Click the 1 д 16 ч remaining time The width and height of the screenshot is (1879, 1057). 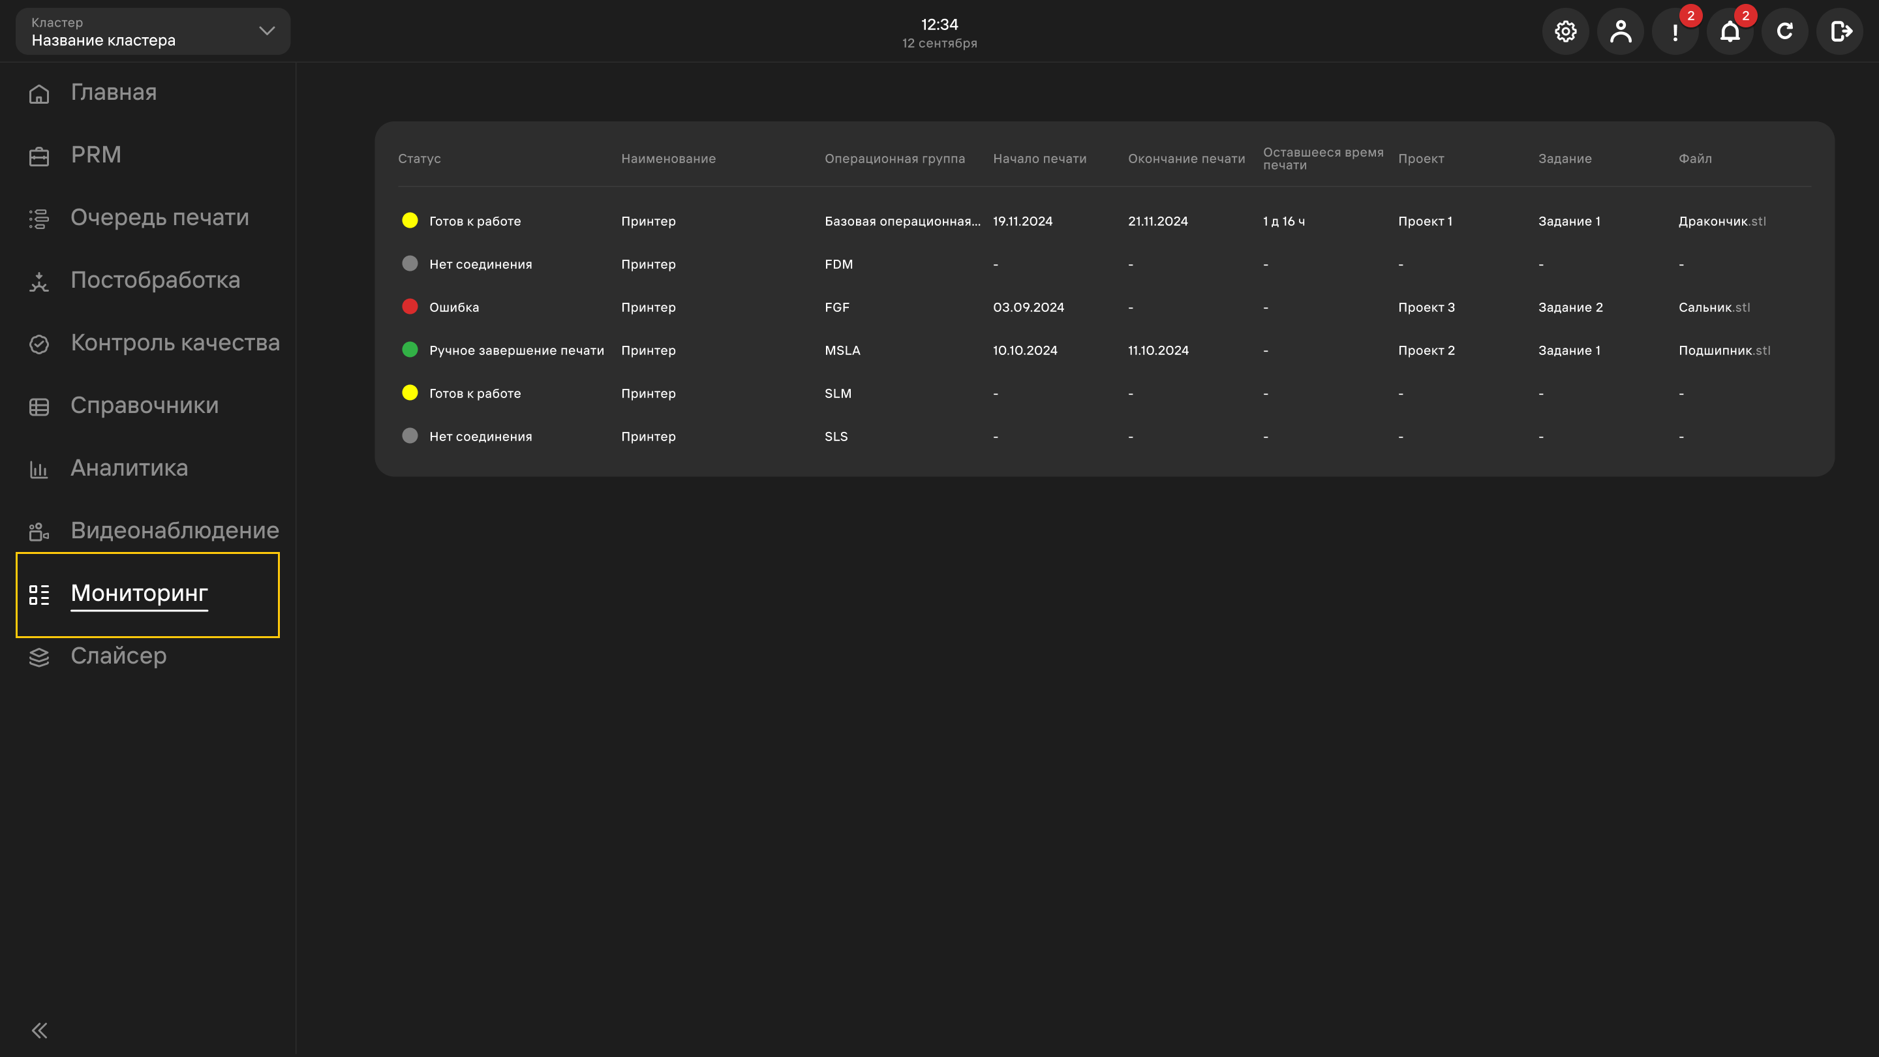pos(1284,221)
